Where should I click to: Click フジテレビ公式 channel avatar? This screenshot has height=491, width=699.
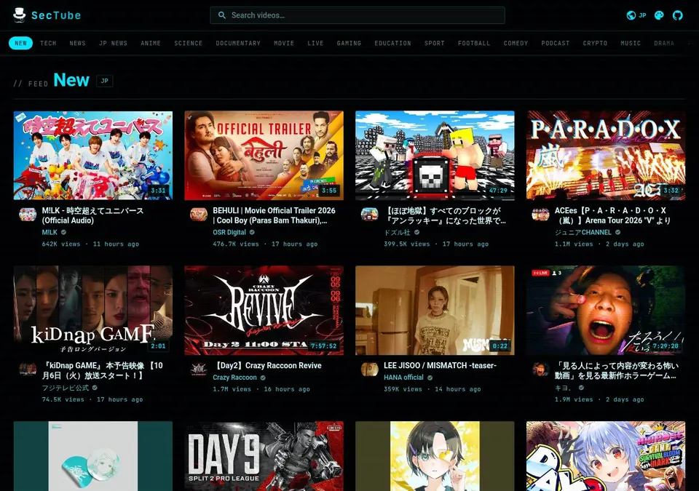click(x=28, y=370)
